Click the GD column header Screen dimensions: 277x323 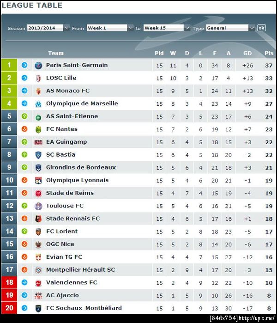(247, 53)
